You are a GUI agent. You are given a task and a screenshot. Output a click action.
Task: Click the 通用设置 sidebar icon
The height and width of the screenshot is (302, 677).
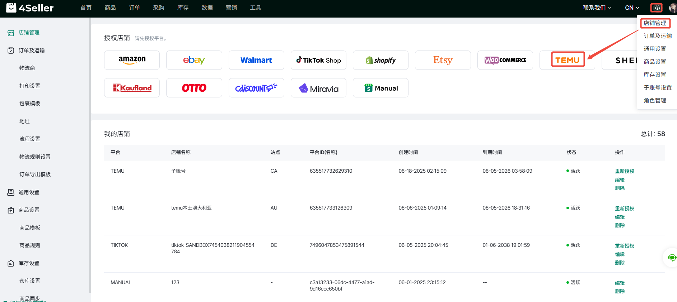coord(11,192)
